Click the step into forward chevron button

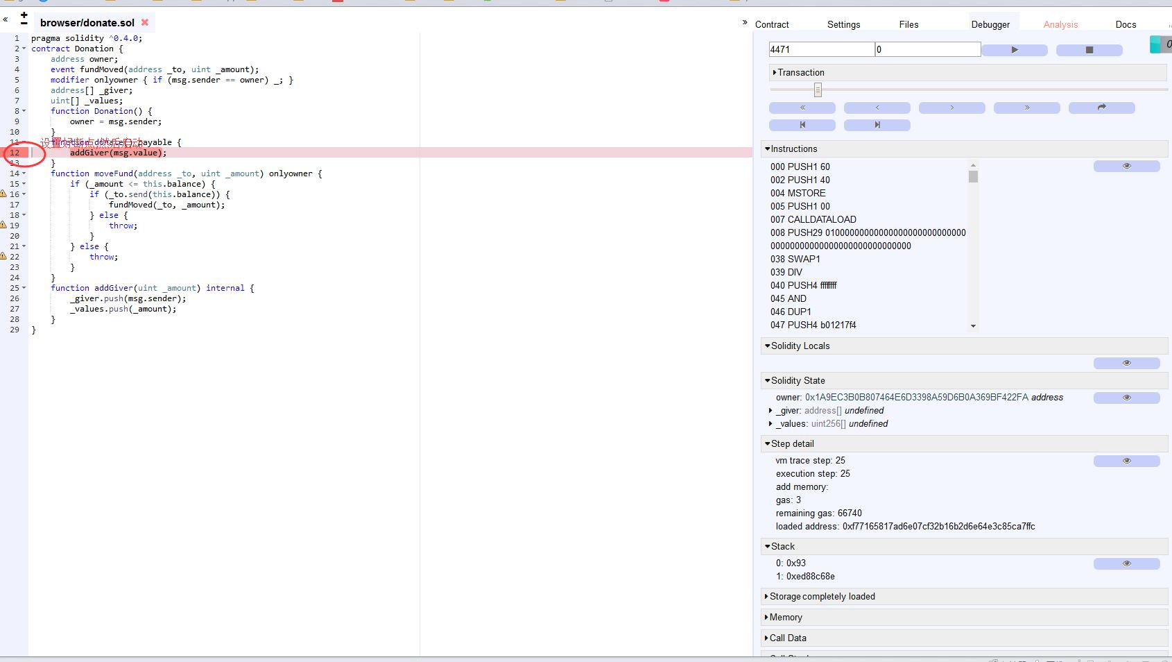click(952, 108)
